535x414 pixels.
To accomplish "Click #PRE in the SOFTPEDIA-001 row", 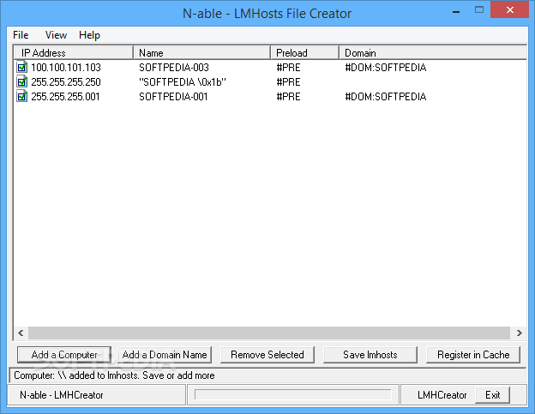I will point(288,97).
